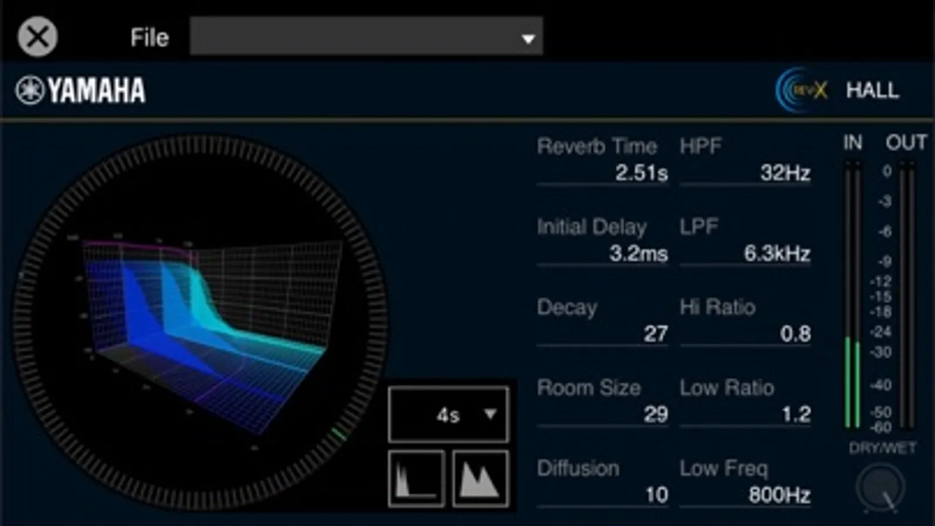Click the Low Ratio label
The image size is (935, 526).
click(x=727, y=387)
